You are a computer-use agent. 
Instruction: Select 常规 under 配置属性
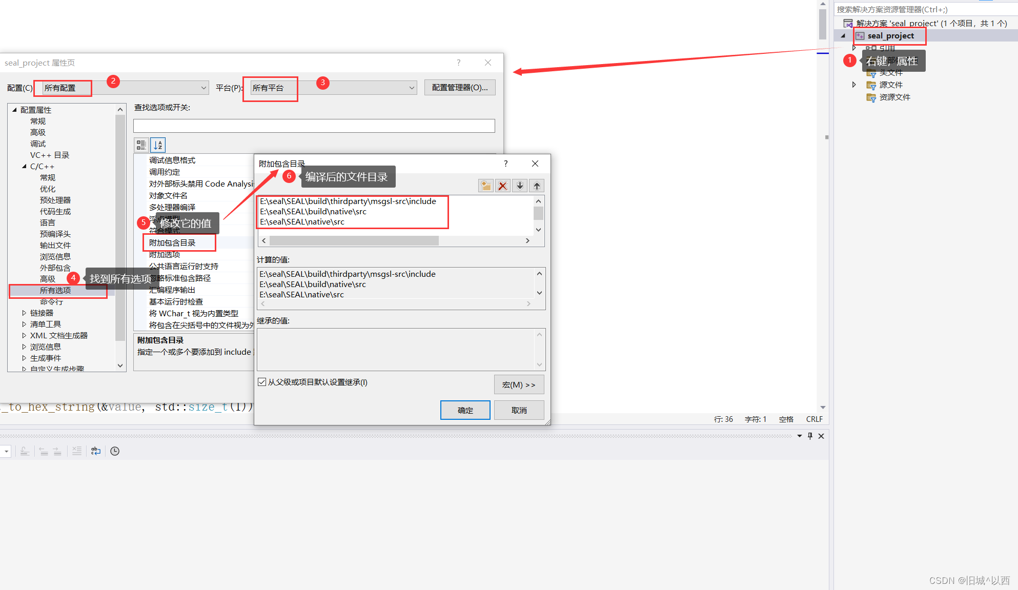pyautogui.click(x=38, y=121)
